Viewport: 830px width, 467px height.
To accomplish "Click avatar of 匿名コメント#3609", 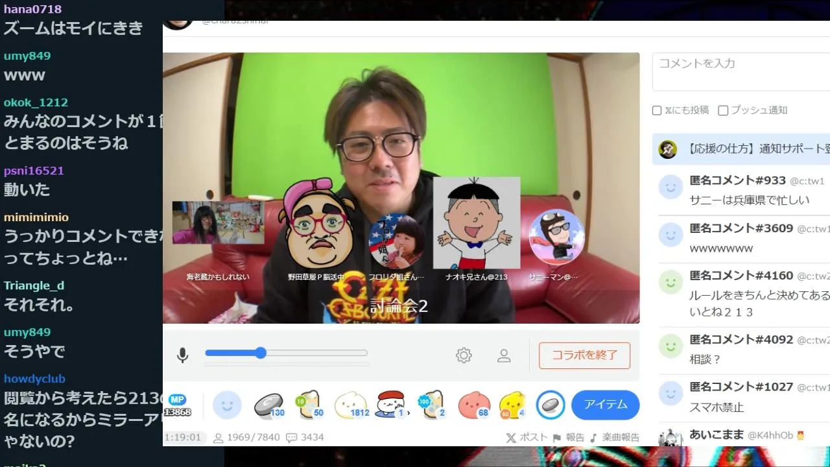I will [670, 235].
